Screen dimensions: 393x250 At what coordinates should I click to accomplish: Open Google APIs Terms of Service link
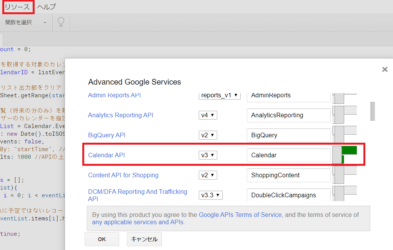click(x=240, y=215)
